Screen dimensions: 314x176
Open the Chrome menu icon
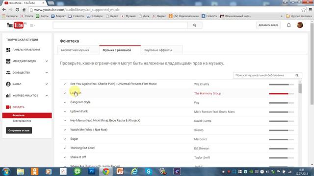pyautogui.click(x=310, y=10)
